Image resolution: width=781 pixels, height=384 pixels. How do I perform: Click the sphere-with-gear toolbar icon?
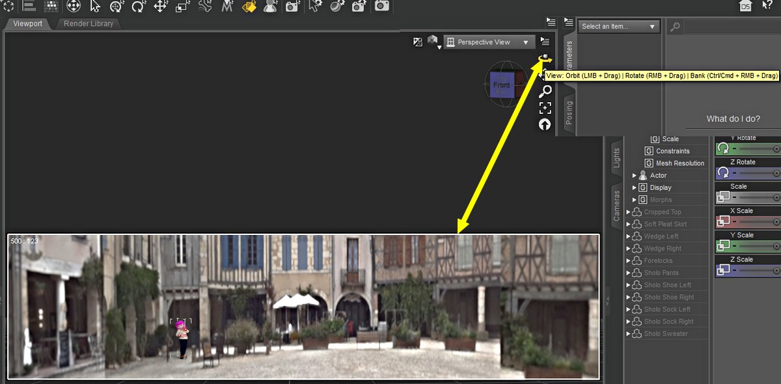click(x=337, y=7)
